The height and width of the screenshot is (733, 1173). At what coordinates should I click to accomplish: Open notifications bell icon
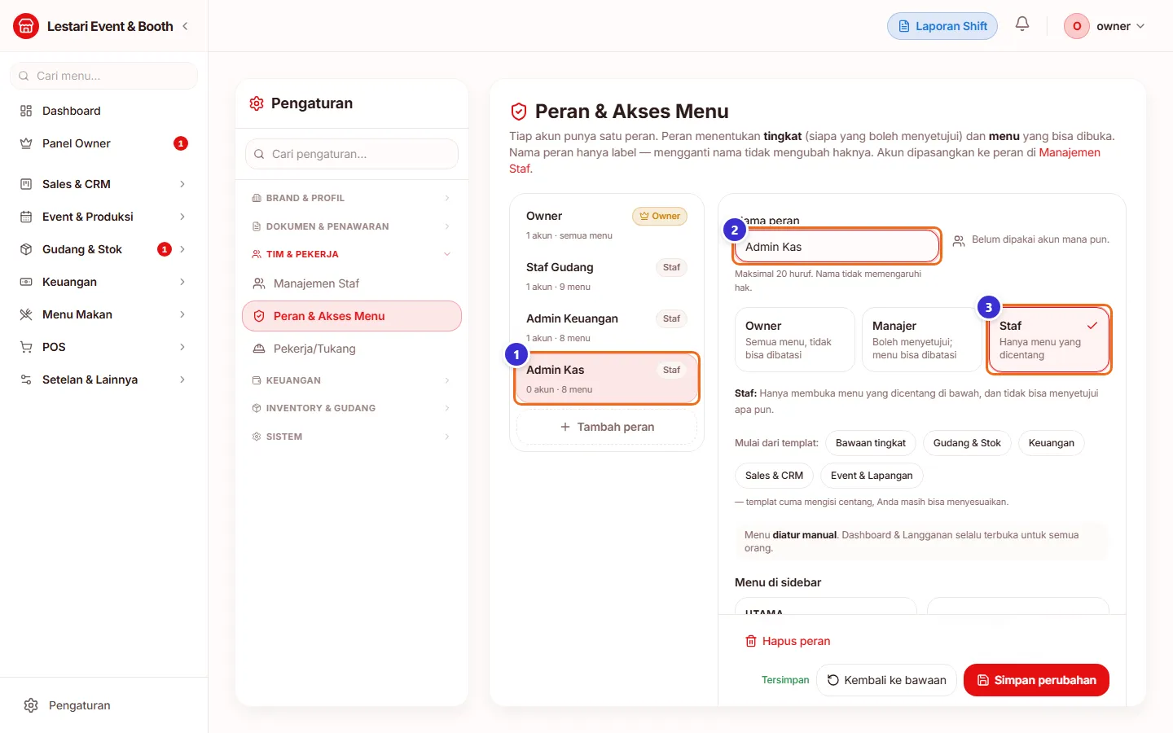point(1021,24)
